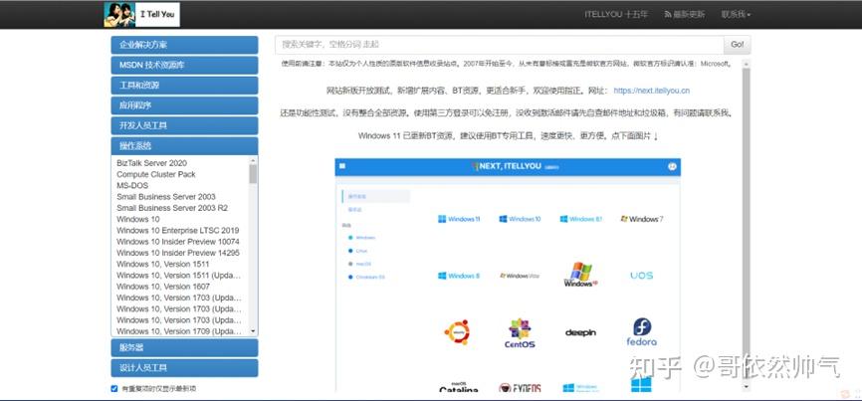862x401 pixels.
Task: Select BizTalk Server 2020 in the list
Action: [x=151, y=163]
